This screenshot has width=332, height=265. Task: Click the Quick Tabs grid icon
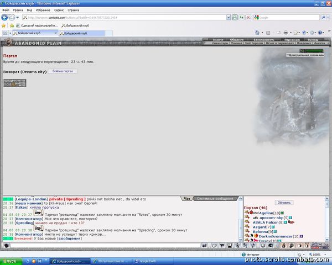(6, 33)
